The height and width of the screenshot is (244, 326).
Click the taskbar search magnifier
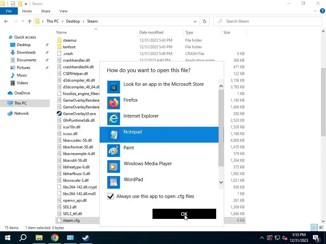[x=23, y=238]
